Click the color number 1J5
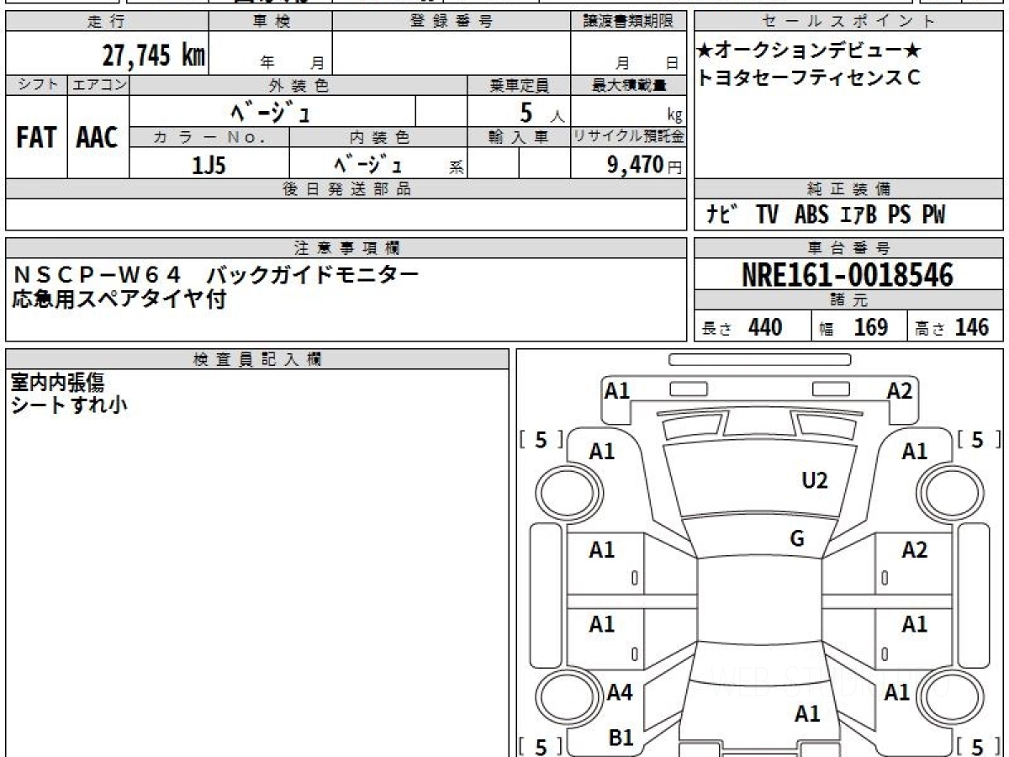The height and width of the screenshot is (757, 1009). pyautogui.click(x=209, y=166)
